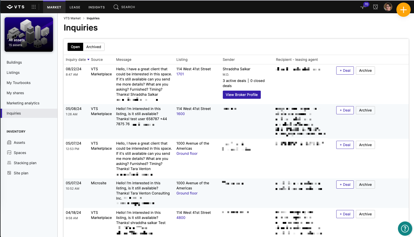
Task: Open Stacking plan from inventory sidebar
Action: click(25, 163)
